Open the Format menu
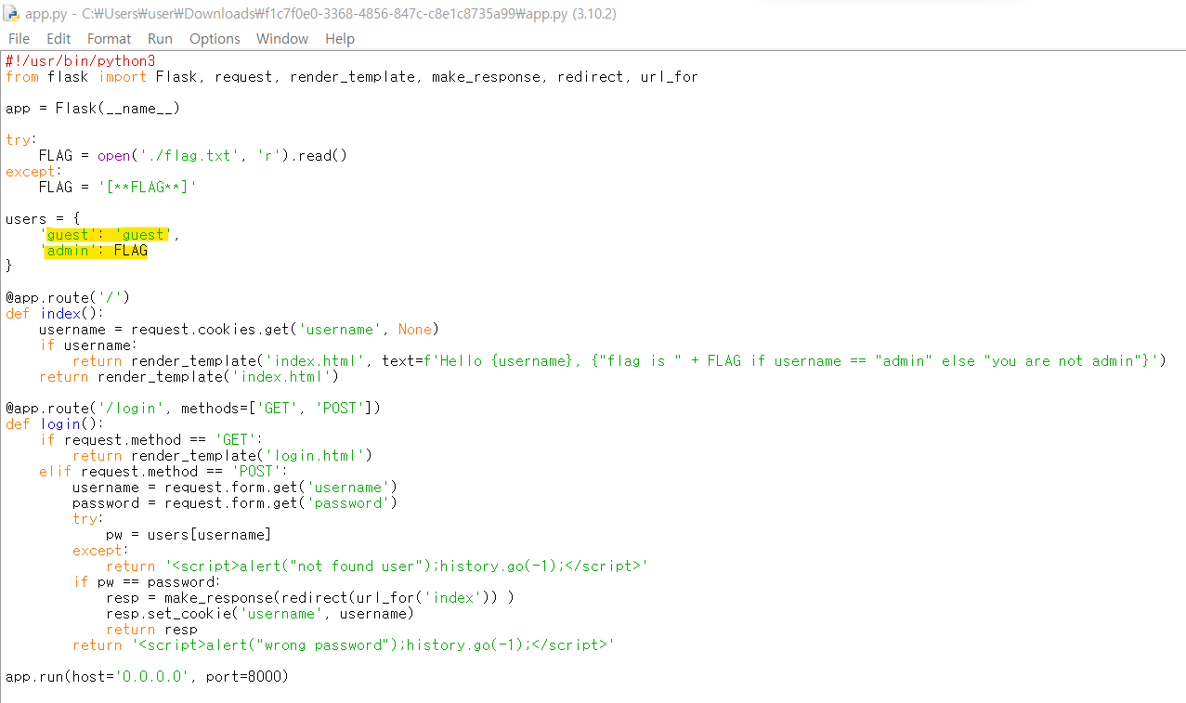Viewport: 1186px width, 703px height. (x=109, y=38)
